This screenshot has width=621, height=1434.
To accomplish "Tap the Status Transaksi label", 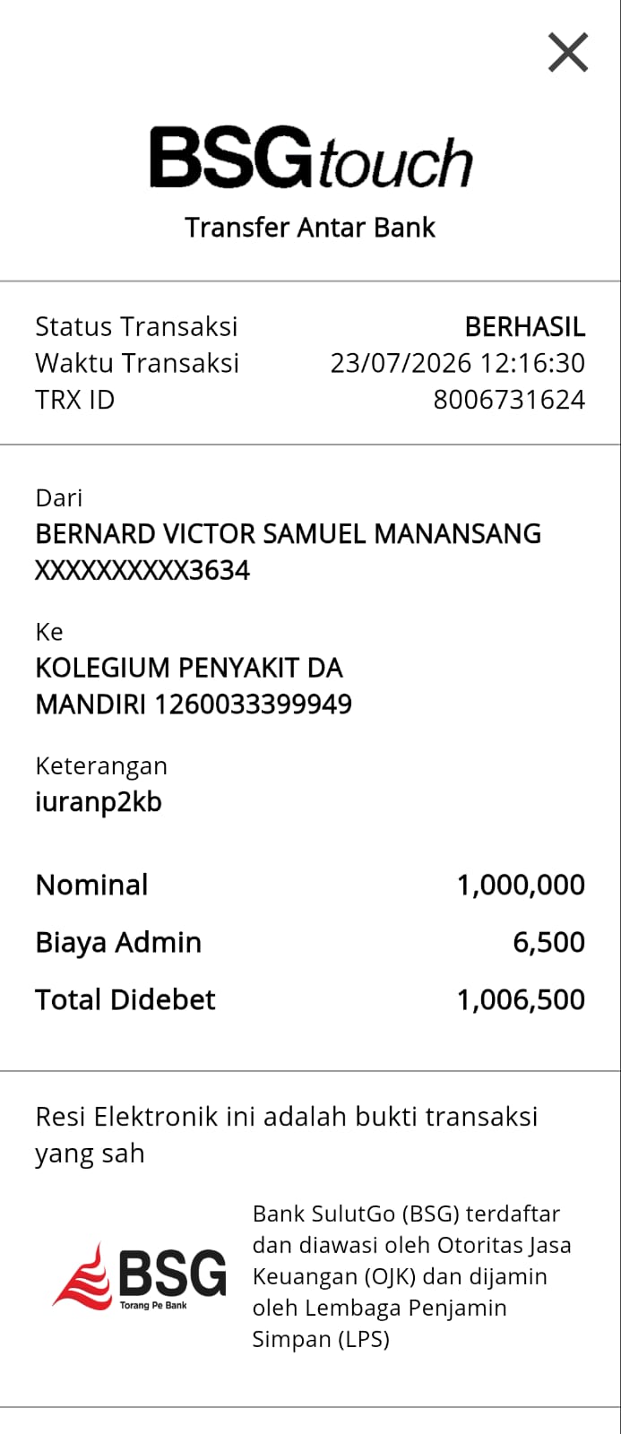I will (136, 326).
